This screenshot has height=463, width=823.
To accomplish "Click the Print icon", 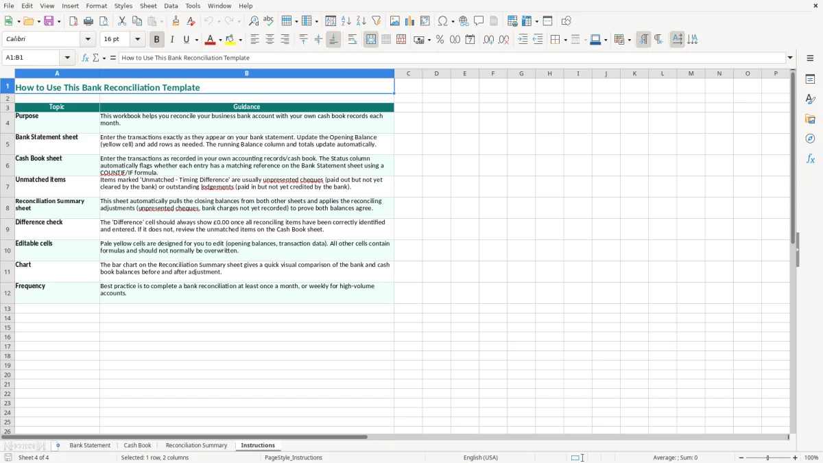I will (88, 21).
